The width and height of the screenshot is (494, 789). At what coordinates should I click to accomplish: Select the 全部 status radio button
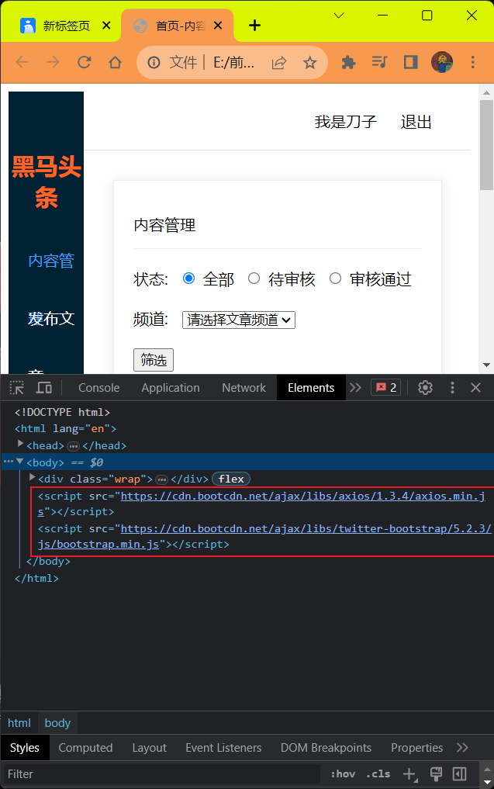[x=188, y=279]
